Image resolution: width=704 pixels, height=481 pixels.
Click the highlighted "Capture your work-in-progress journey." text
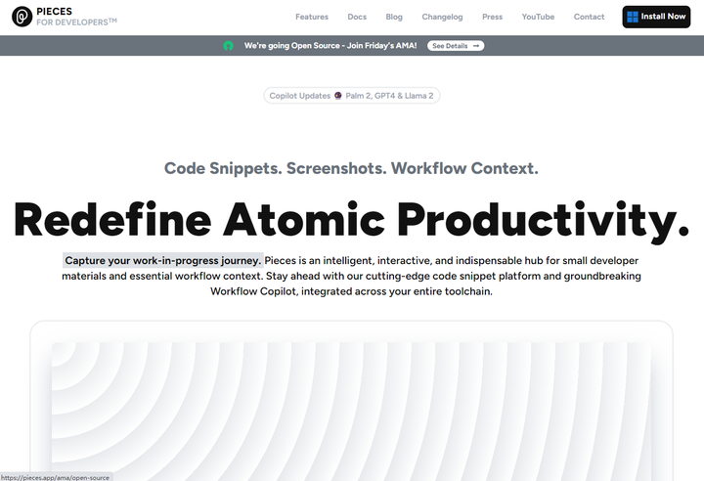162,260
